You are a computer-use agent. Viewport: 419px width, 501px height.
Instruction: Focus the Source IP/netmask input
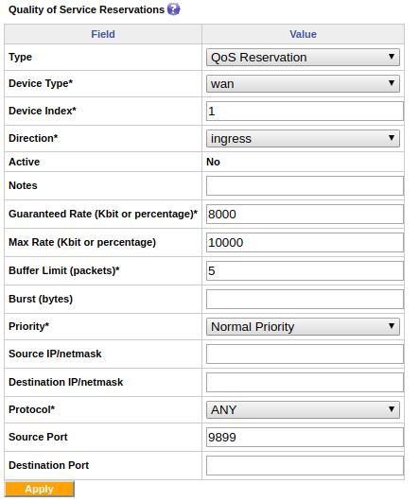coord(305,354)
